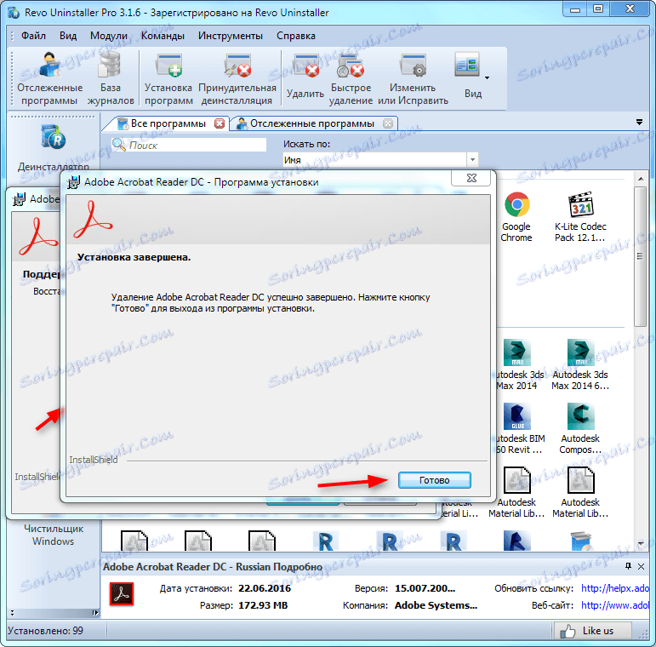Expand sidebar via bottom chevron
This screenshot has height=647, width=656.
(12, 613)
